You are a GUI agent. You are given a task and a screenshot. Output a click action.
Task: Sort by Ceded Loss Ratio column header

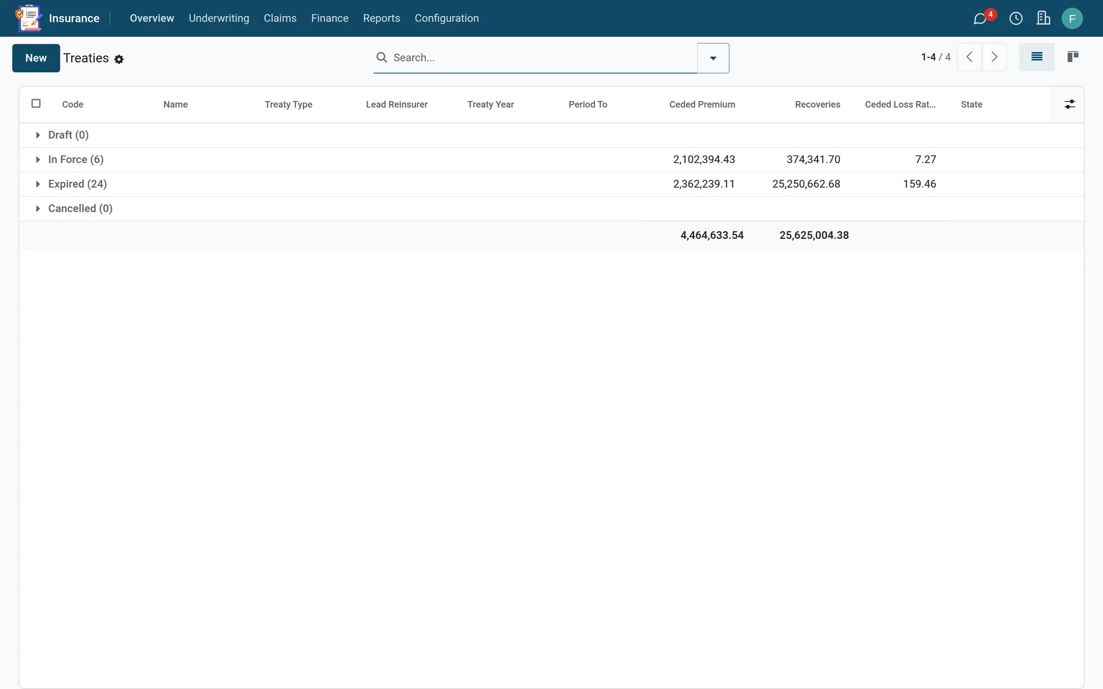tap(900, 104)
